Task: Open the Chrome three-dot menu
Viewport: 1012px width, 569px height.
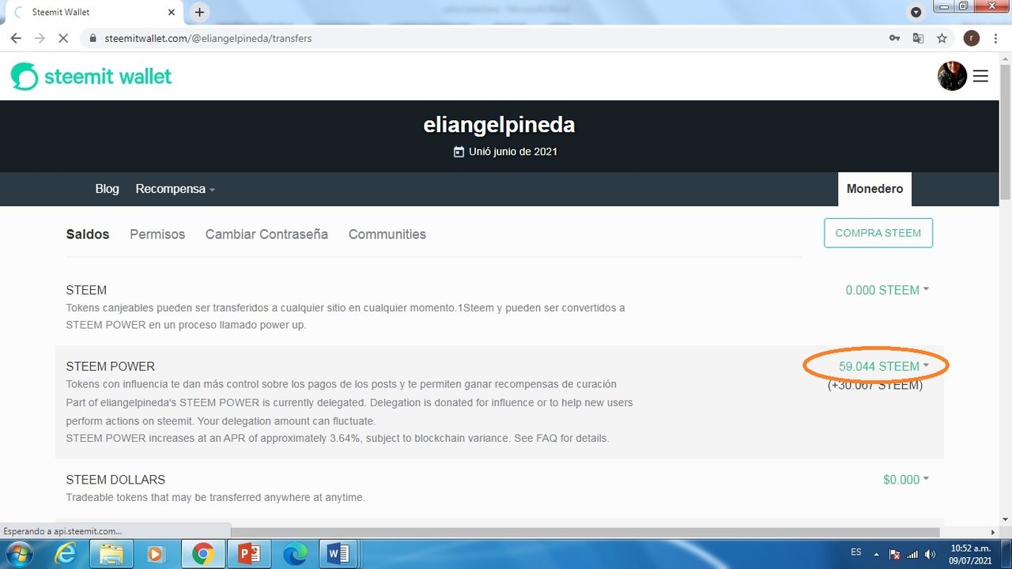Action: pyautogui.click(x=995, y=38)
